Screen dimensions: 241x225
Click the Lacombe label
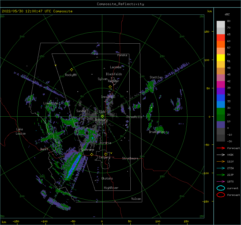tap(116, 67)
